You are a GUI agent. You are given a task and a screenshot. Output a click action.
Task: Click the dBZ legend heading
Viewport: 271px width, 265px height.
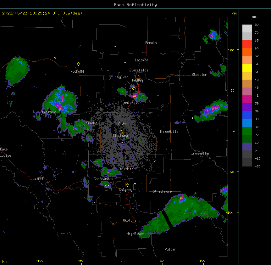[x=255, y=17]
